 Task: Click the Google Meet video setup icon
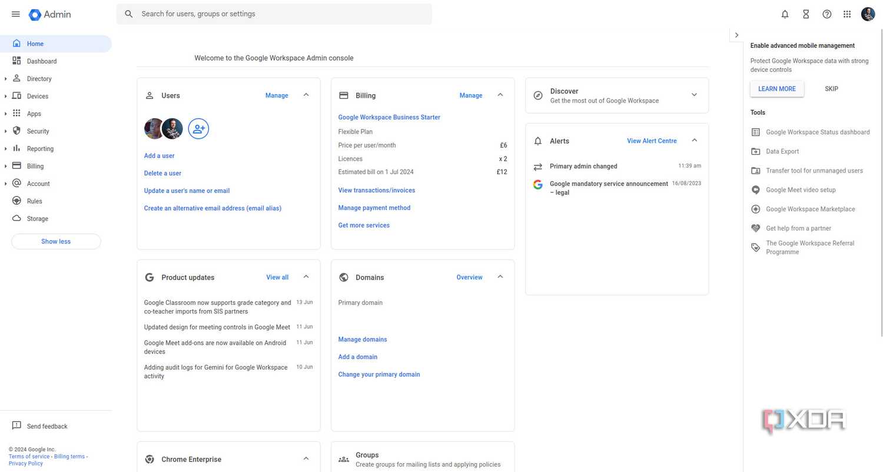pyautogui.click(x=756, y=190)
